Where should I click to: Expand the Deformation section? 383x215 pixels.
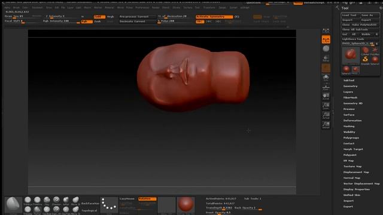[352, 121]
